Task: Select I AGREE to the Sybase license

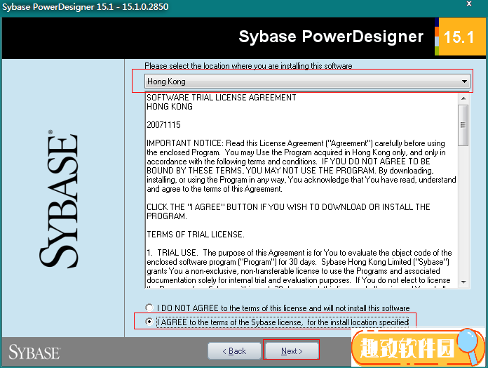Action: (149, 322)
